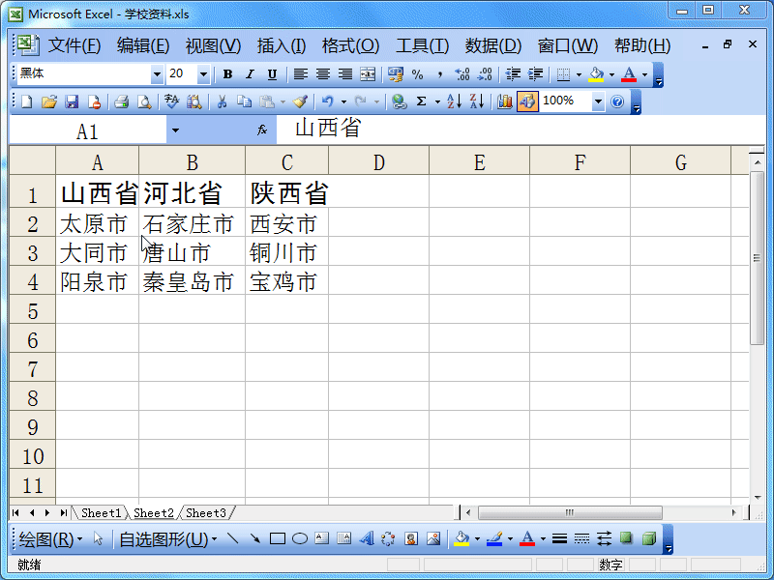Print the worksheet
The height and width of the screenshot is (580, 774).
[x=122, y=102]
